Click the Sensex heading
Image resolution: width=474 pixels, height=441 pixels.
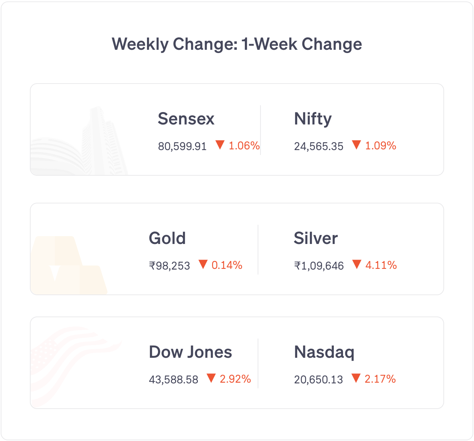tap(186, 119)
